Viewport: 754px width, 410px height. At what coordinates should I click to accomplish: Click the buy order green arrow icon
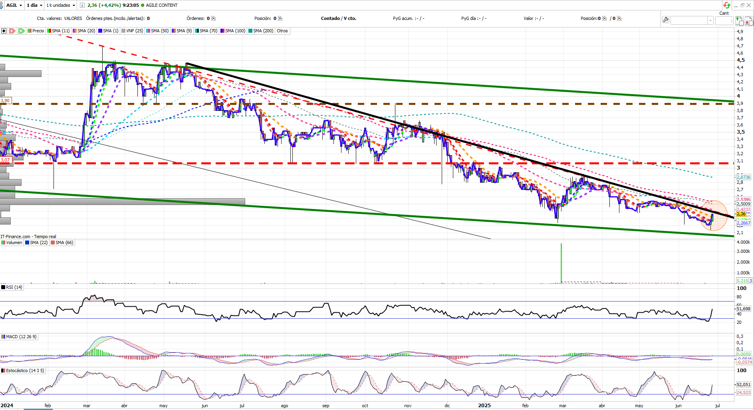pyautogui.click(x=739, y=21)
